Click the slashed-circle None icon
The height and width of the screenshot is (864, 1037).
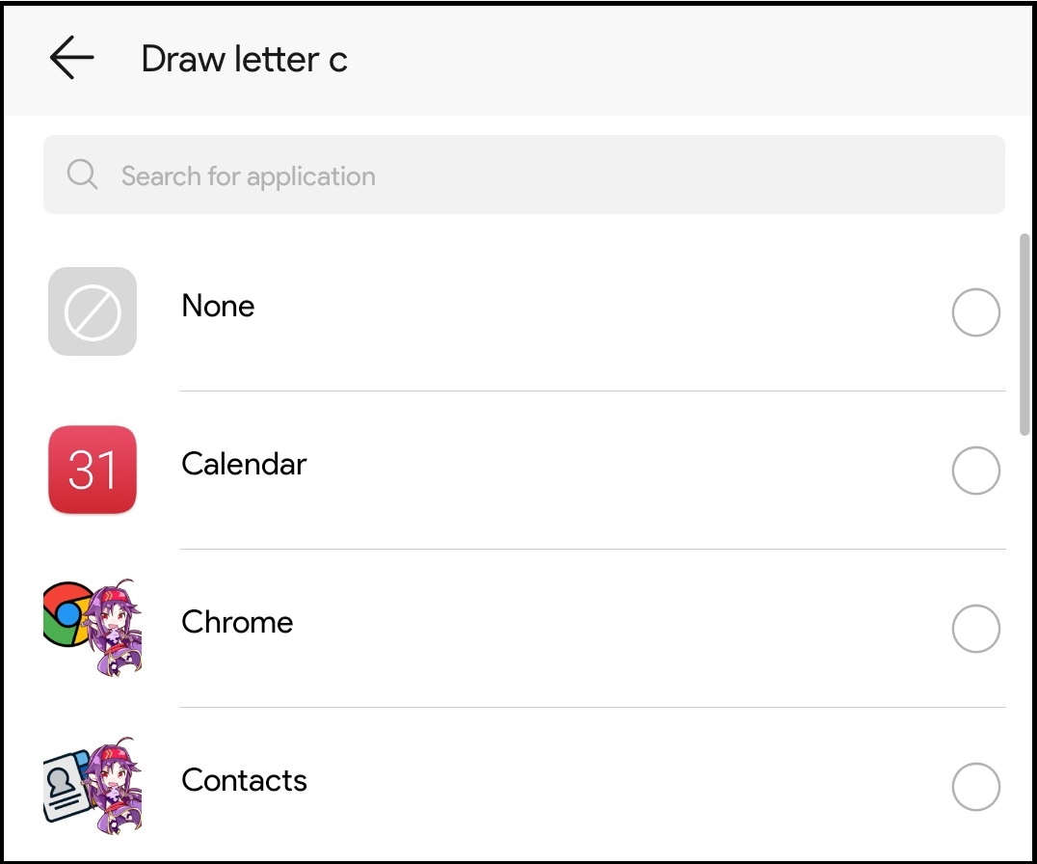point(93,311)
